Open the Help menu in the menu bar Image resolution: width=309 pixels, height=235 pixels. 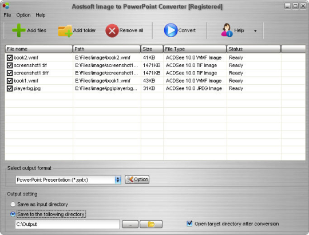coord(41,15)
